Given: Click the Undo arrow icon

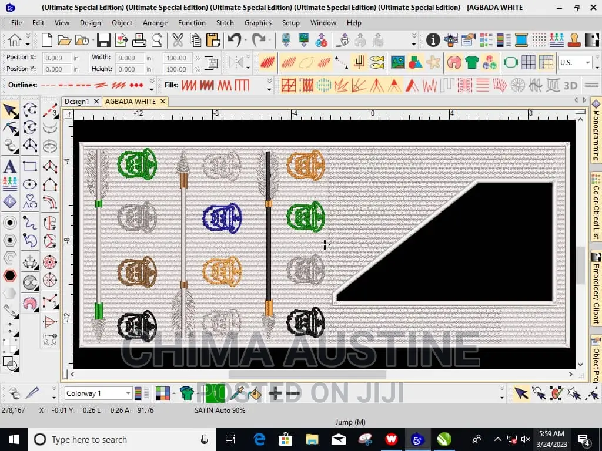Looking at the screenshot, I should click(x=235, y=40).
